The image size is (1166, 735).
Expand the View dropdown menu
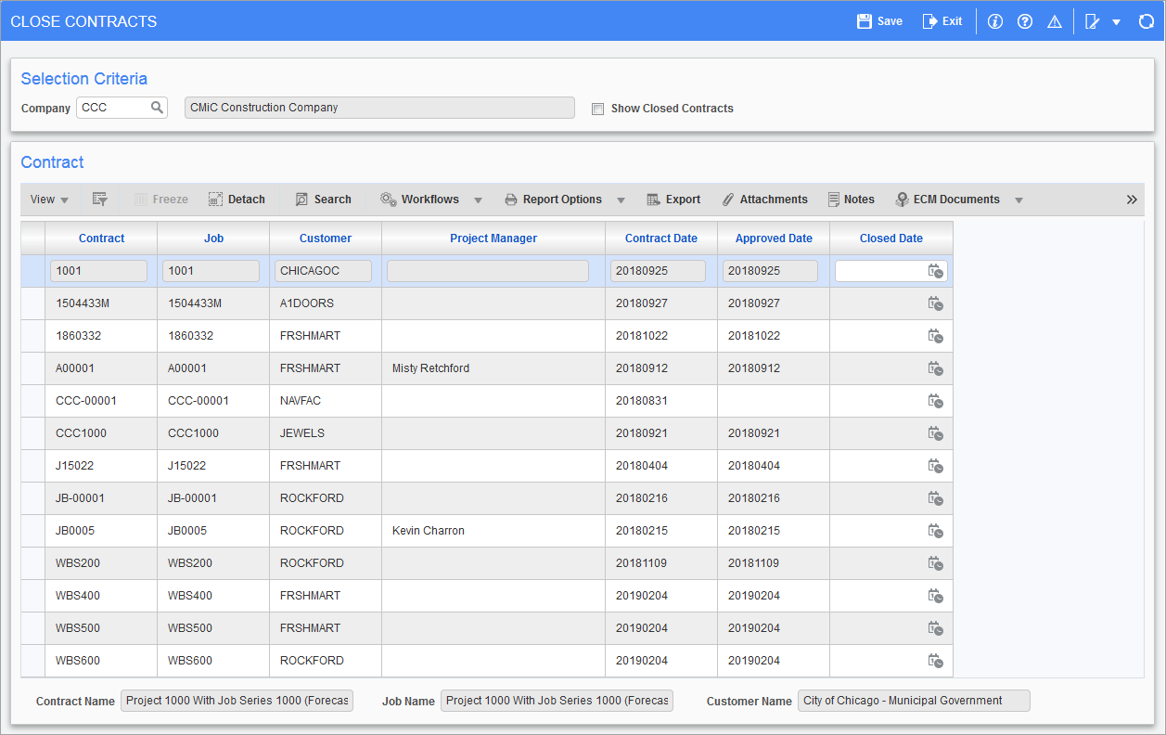pyautogui.click(x=49, y=200)
